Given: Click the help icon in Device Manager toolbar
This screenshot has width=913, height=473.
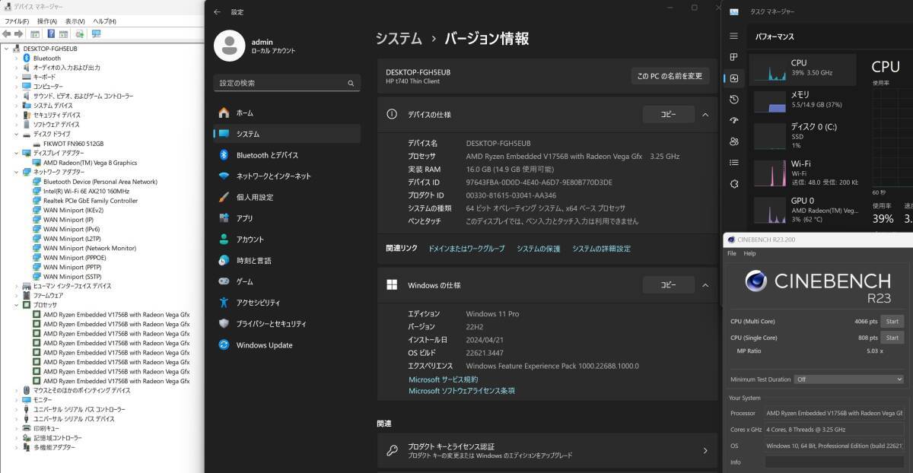Looking at the screenshot, I should [51, 33].
